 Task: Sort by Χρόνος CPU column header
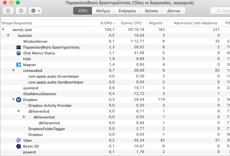131,23
